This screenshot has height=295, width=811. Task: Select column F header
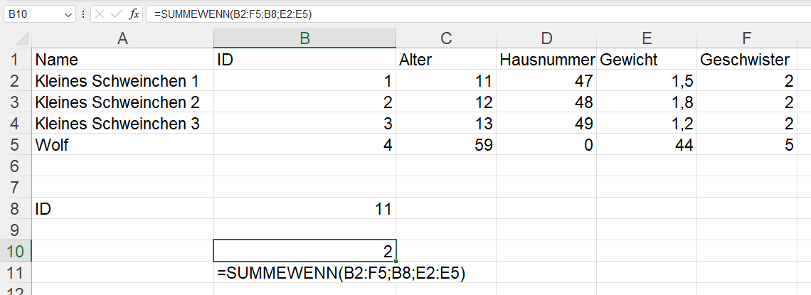tap(746, 39)
